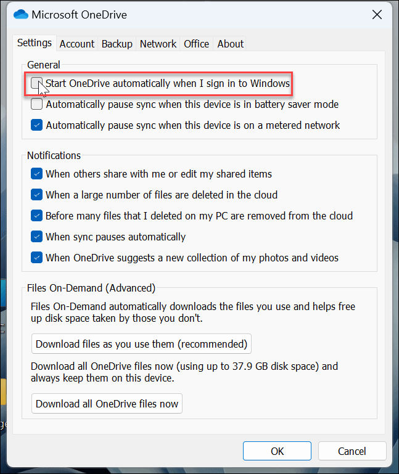The width and height of the screenshot is (399, 474).
Task: Click Download files as you use them button
Action: (x=142, y=344)
